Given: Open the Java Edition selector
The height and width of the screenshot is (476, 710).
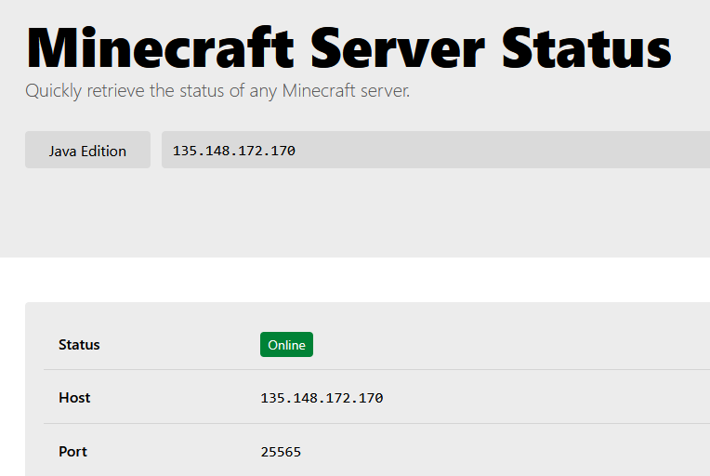Looking at the screenshot, I should click(87, 150).
